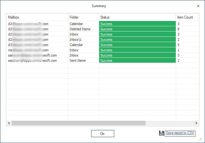Click the horizontal scrollbar left arrow
This screenshot has width=205, height=143.
pyautogui.click(x=9, y=123)
